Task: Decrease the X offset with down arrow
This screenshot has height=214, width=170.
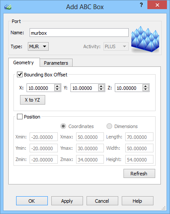Action: [x=57, y=89]
